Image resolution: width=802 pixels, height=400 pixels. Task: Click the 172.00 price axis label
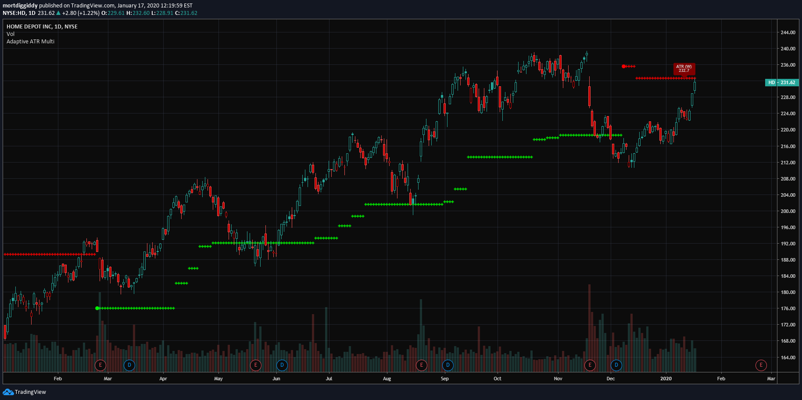click(x=788, y=325)
